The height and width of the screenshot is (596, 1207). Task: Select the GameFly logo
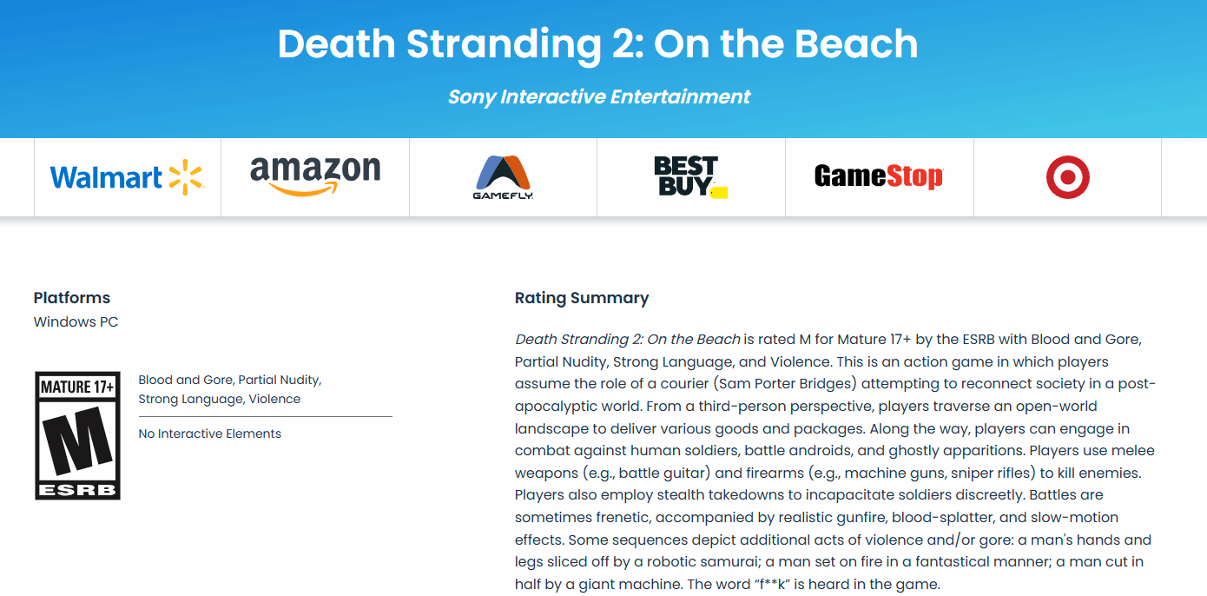(503, 177)
